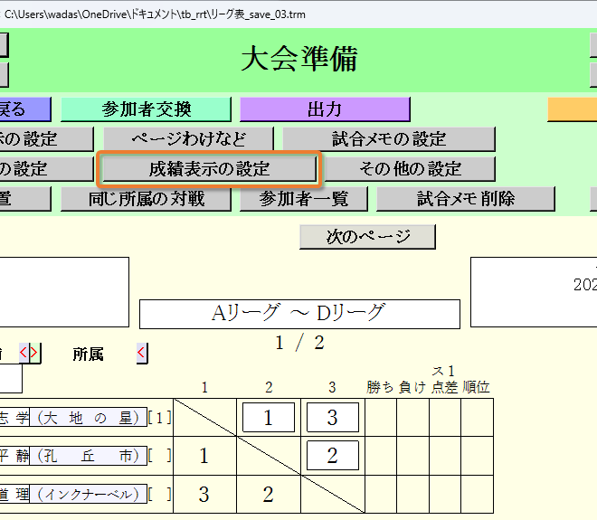Open ページわけなど settings
Viewport: 597px width, 520px height.
pyautogui.click(x=188, y=139)
